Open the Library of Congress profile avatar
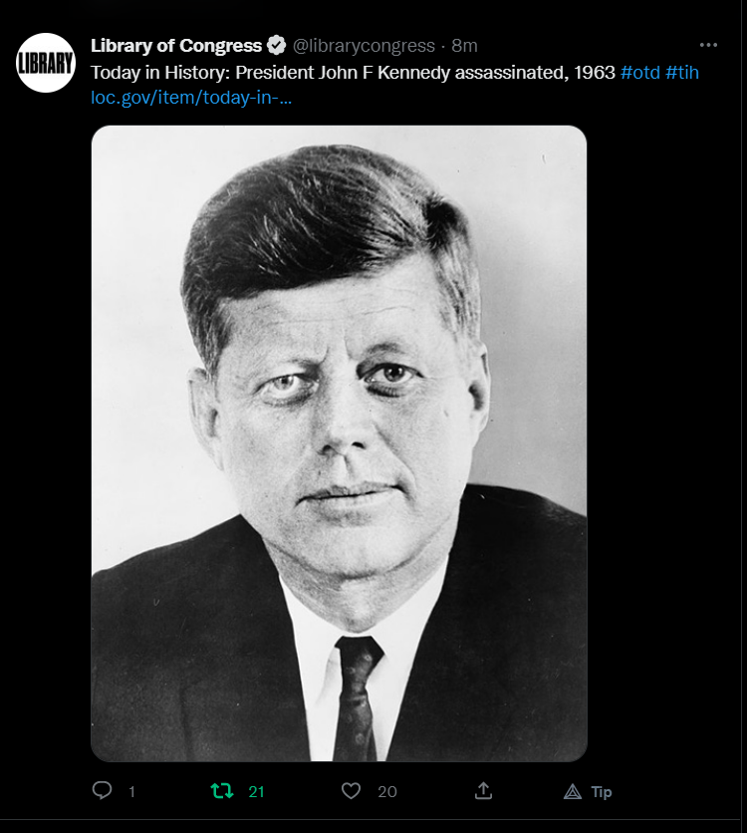Screen dimensions: 747x833 [46, 63]
